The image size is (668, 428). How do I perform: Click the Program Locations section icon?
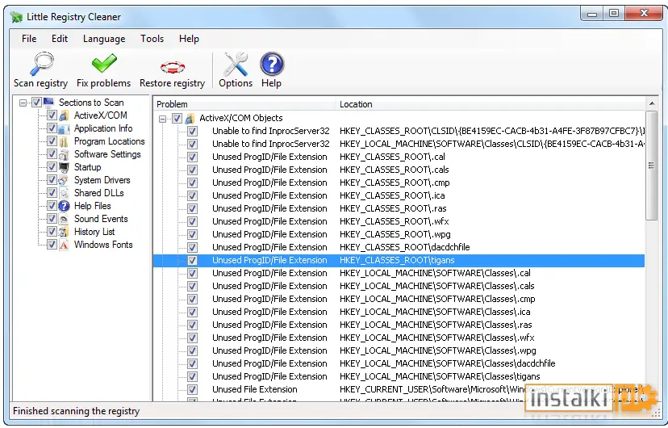64,141
